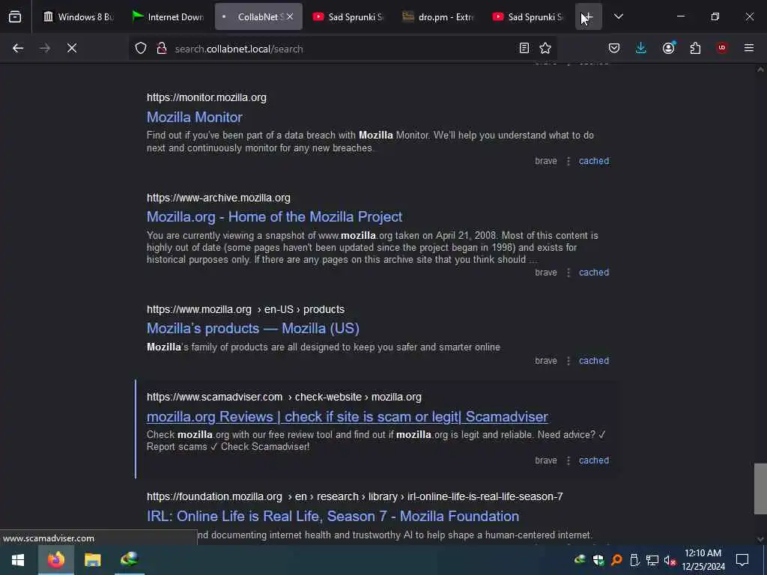View cached copy of Mozilla Monitor
The width and height of the screenshot is (767, 575).
pyautogui.click(x=594, y=161)
